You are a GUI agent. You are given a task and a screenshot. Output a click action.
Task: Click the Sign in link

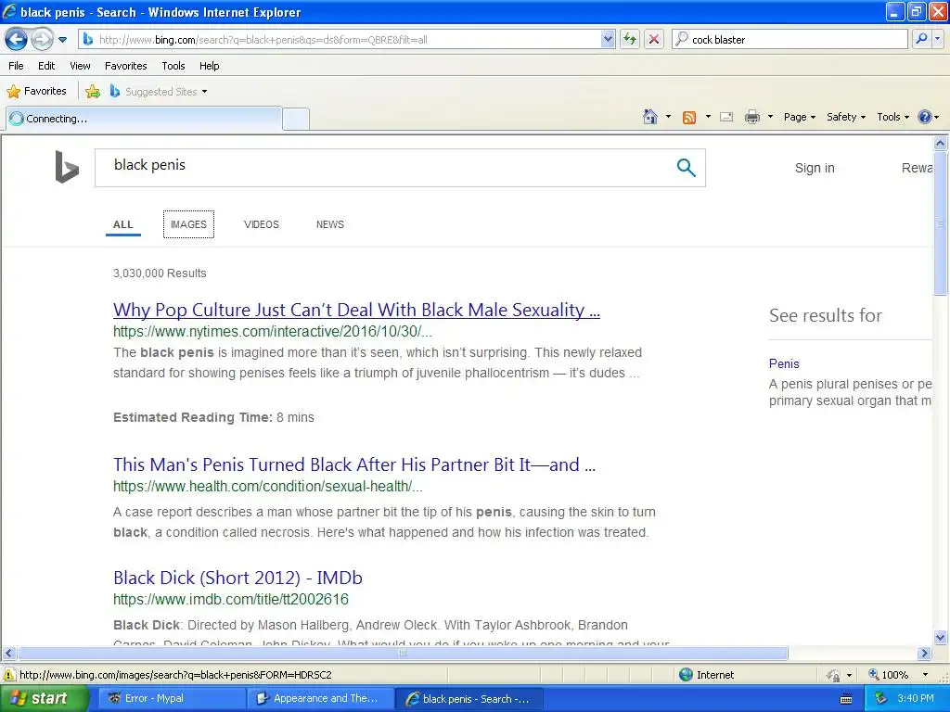coord(815,168)
